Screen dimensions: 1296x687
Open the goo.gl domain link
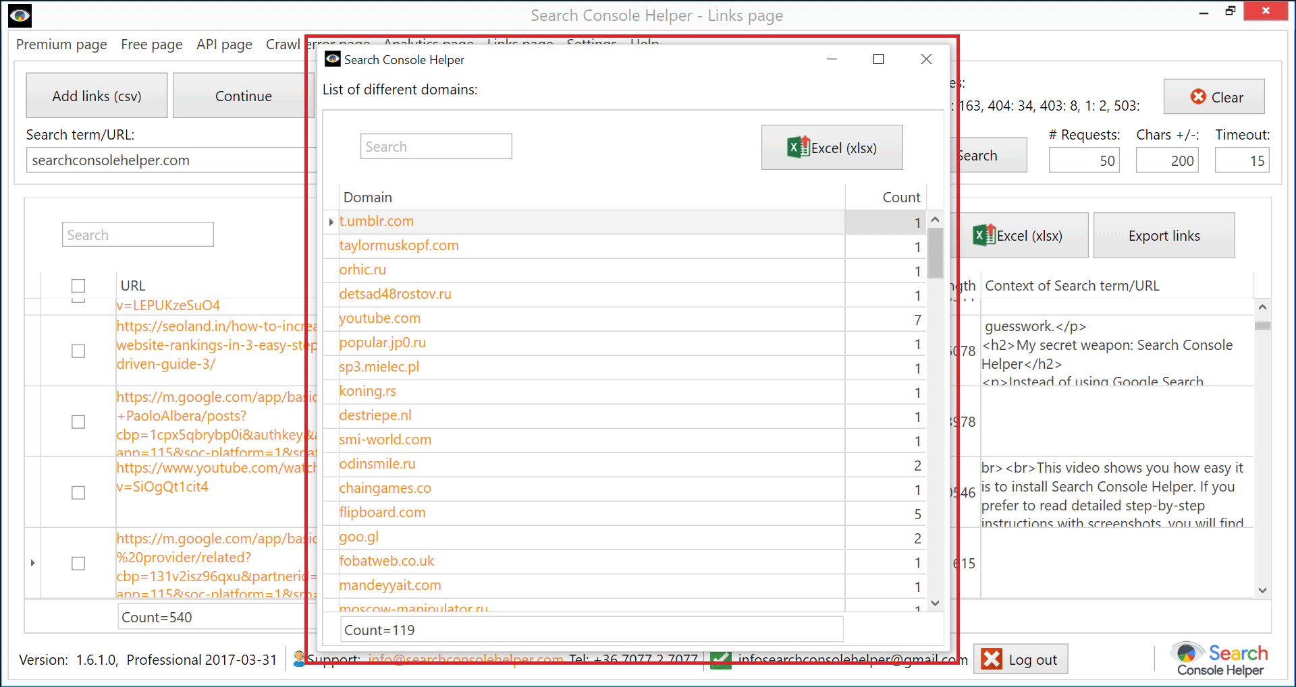pyautogui.click(x=358, y=537)
